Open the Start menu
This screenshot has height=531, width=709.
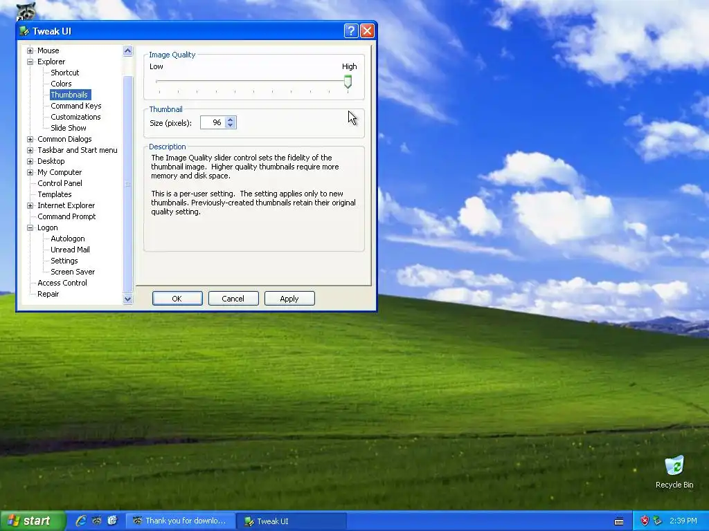32,521
